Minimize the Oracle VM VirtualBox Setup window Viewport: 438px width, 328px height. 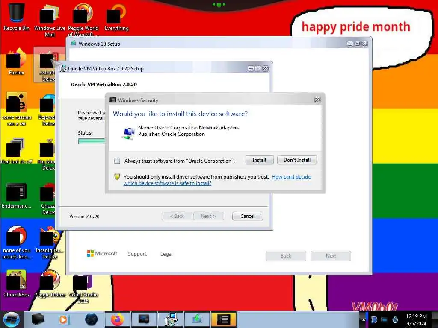(251, 69)
